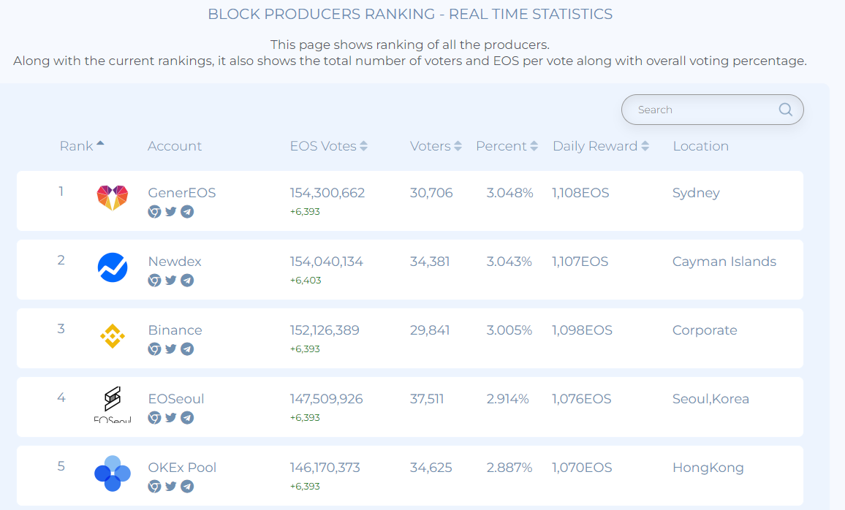845x510 pixels.
Task: Click the HongKong location cell
Action: [x=708, y=468]
